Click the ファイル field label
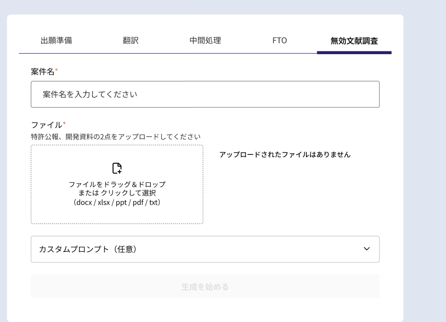 [47, 125]
